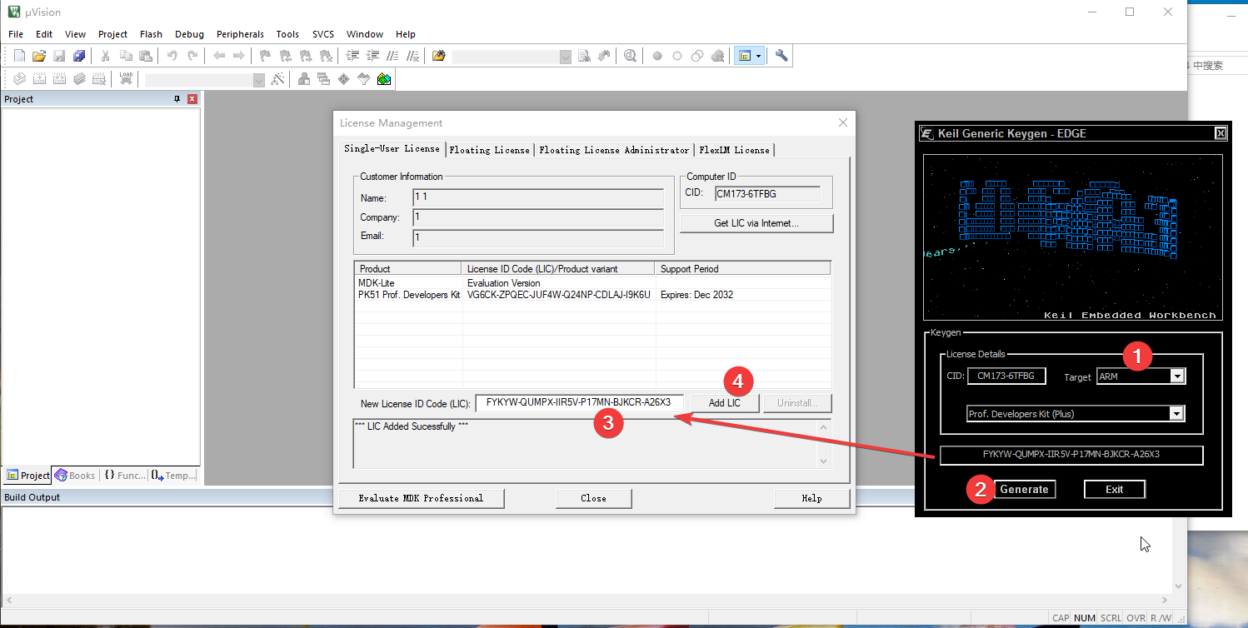Click New License ID Code input field
Screen dimensions: 1248x628
[579, 402]
